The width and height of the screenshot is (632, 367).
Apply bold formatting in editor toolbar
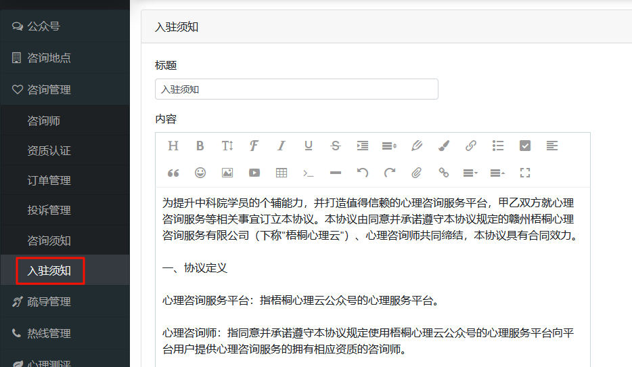[200, 146]
